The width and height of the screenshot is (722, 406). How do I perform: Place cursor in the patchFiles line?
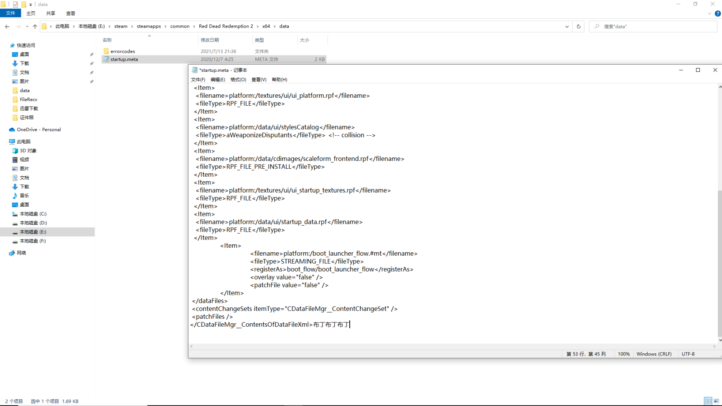point(212,317)
